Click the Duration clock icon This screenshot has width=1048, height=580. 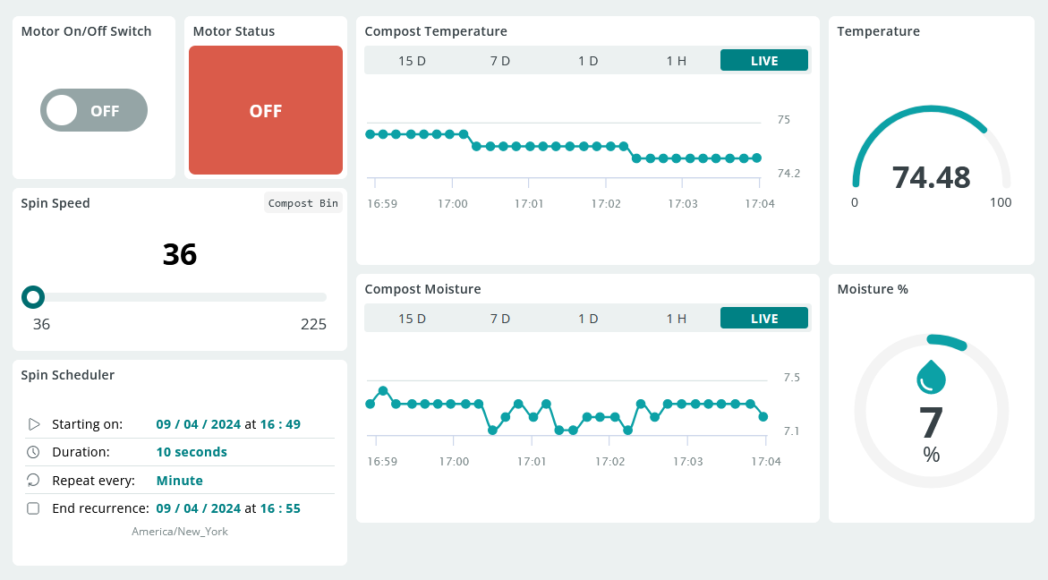tap(33, 452)
